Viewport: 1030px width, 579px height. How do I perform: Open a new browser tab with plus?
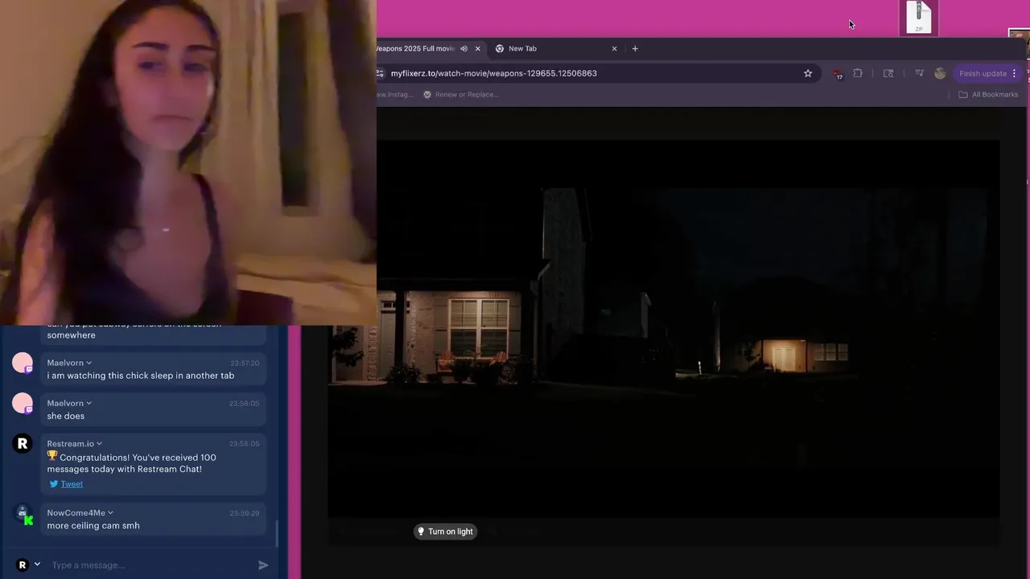[635, 48]
